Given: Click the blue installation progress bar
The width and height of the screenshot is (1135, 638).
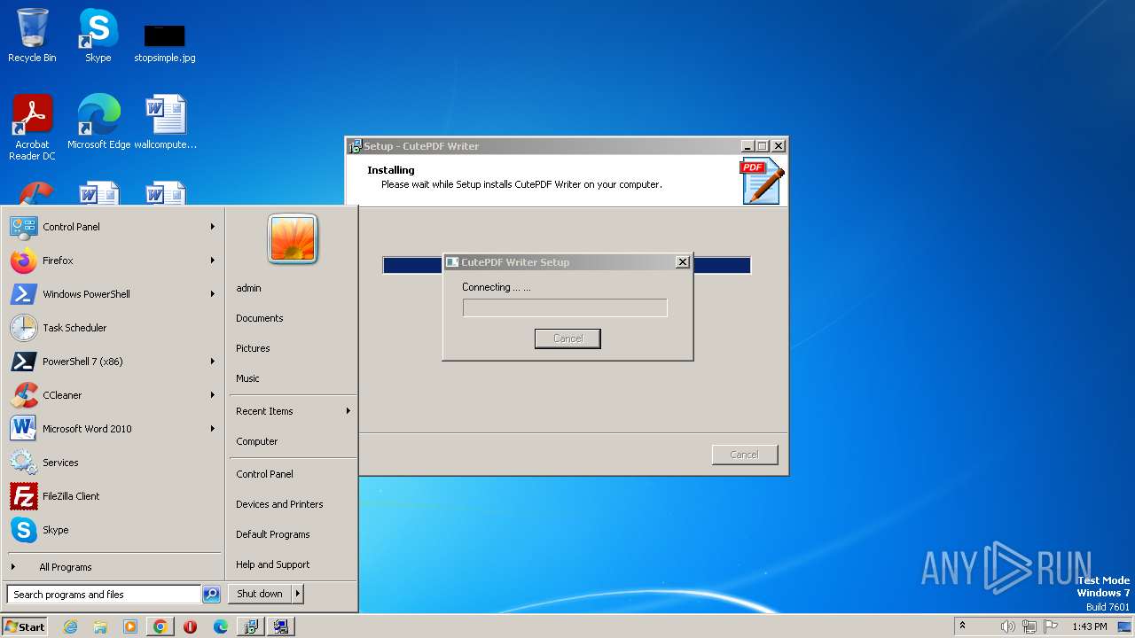Looking at the screenshot, I should (567, 265).
